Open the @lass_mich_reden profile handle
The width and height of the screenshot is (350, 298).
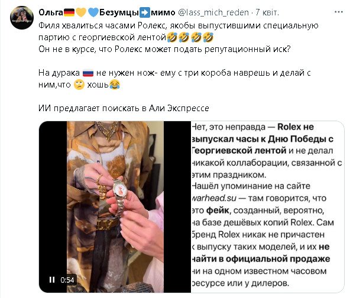click(213, 12)
